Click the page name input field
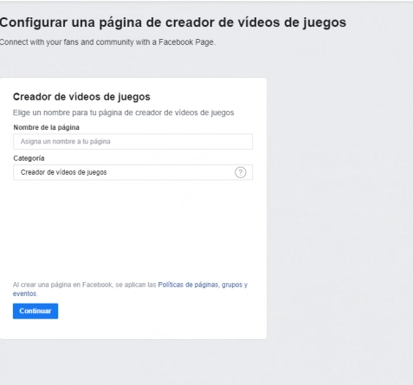 pyautogui.click(x=132, y=141)
